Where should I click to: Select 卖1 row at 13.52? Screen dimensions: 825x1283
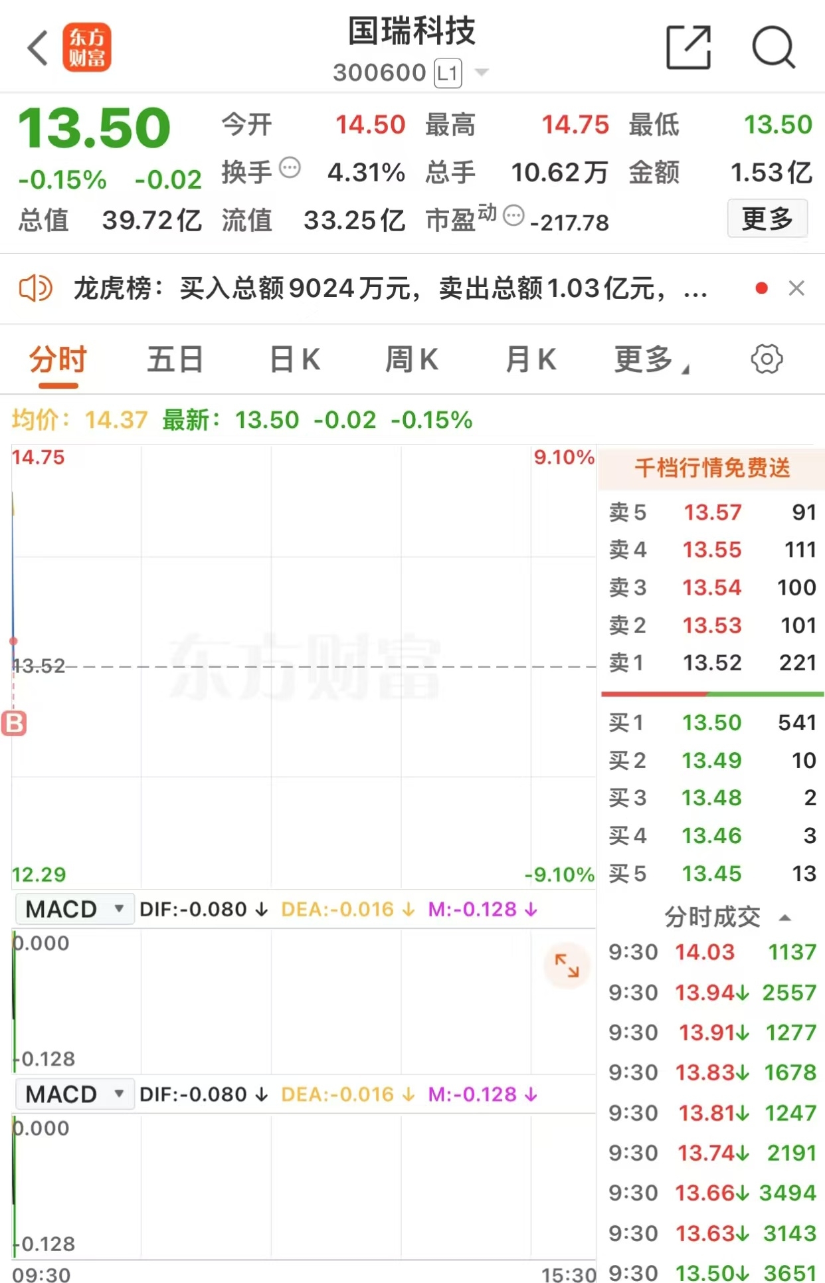click(712, 662)
